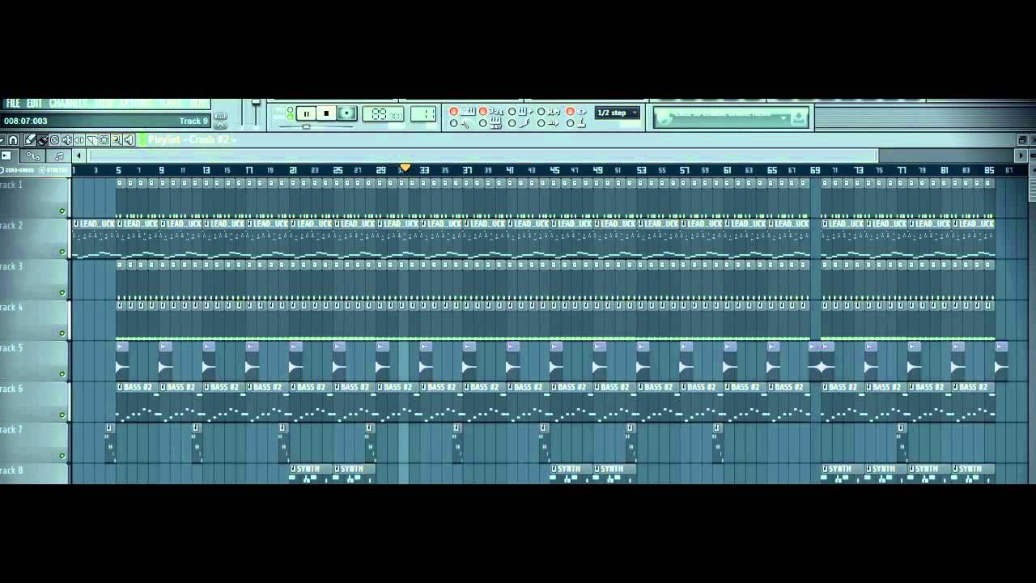
Task: Select the dashed-box Select tool
Action: [104, 139]
